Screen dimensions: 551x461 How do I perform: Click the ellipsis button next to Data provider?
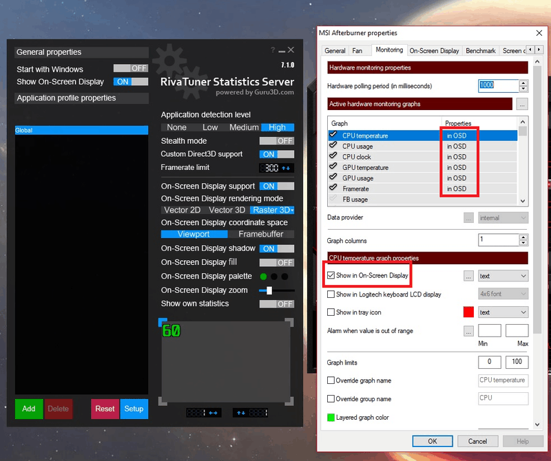tap(468, 217)
